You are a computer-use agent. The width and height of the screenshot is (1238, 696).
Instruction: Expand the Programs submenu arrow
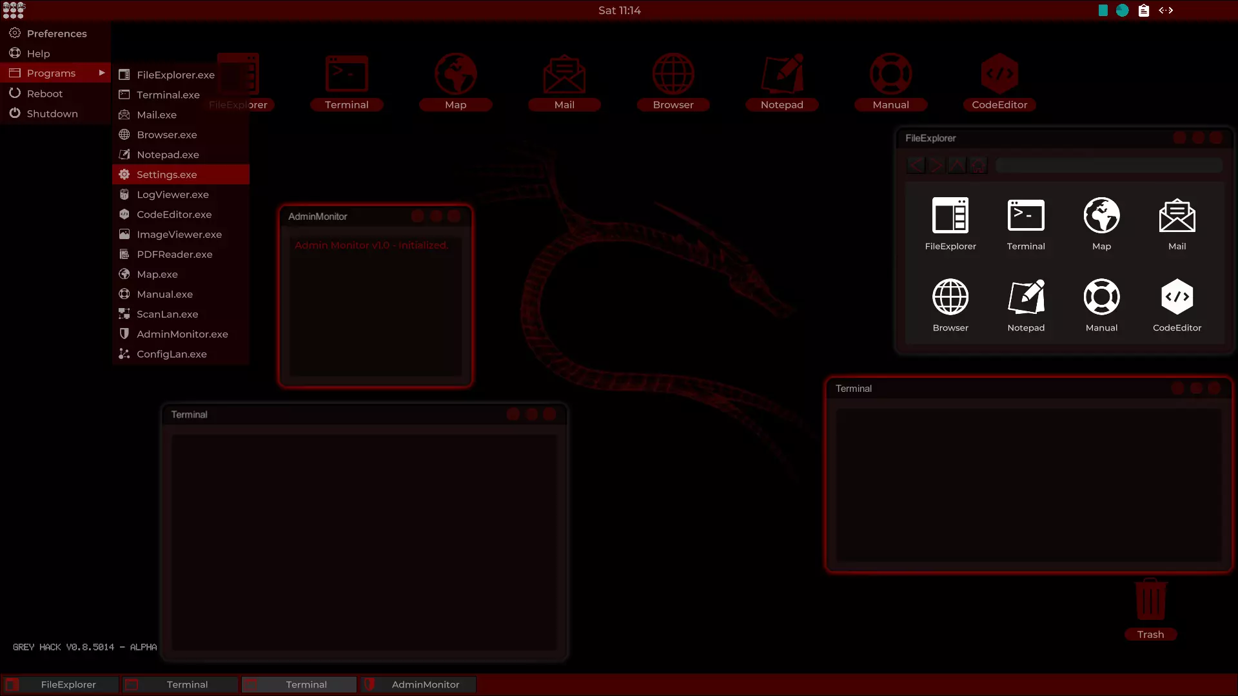click(102, 73)
